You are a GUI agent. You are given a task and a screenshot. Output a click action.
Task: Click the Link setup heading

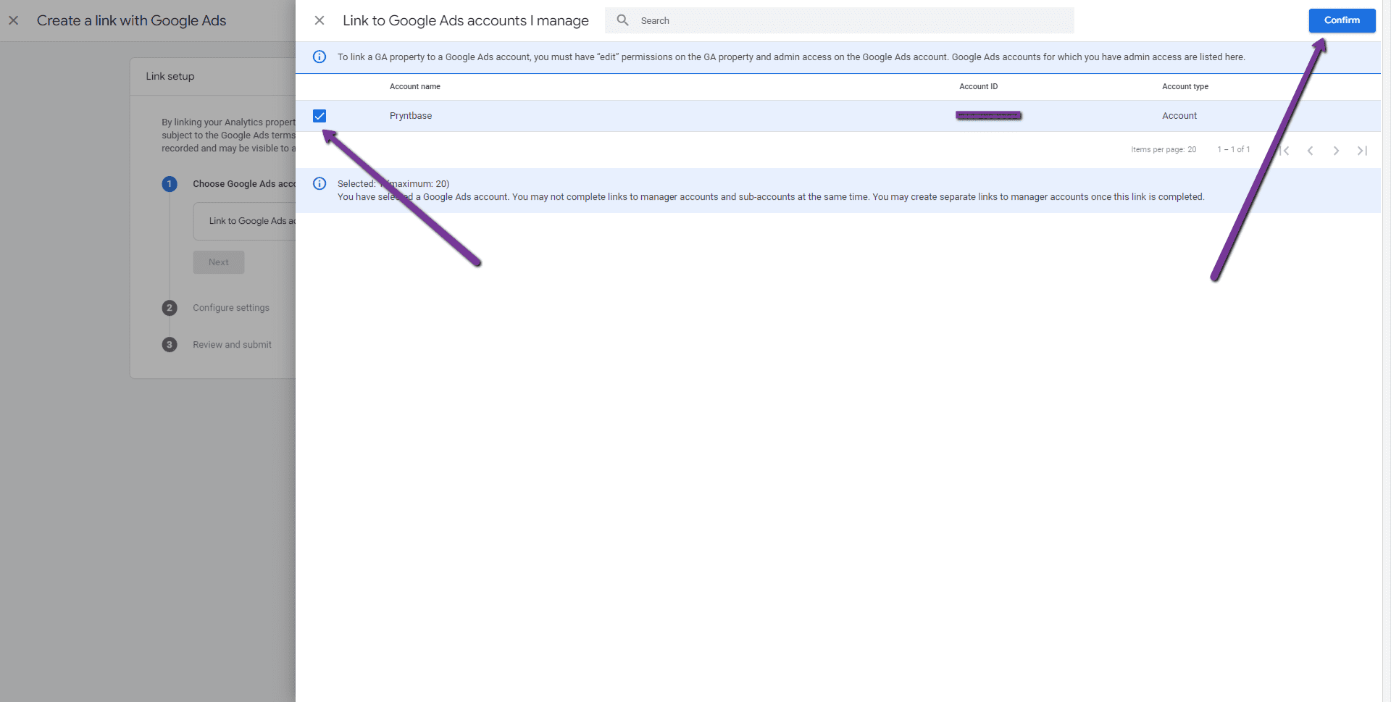(170, 76)
